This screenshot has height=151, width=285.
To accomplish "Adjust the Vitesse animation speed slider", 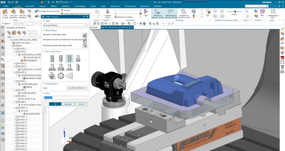I will click(235, 11).
